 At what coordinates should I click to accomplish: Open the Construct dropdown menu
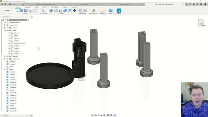click(93, 14)
